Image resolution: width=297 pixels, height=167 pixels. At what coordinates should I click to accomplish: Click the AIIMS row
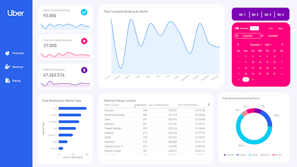click(x=155, y=137)
